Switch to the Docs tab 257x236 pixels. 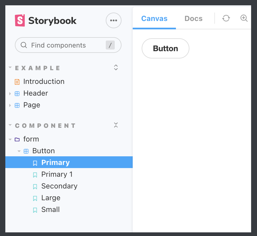193,18
